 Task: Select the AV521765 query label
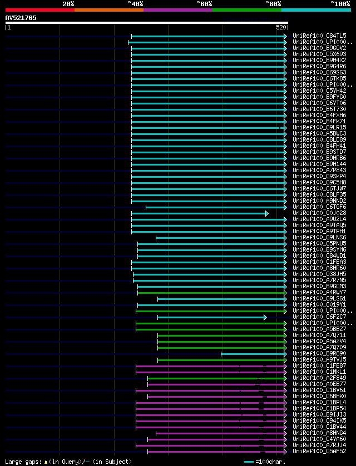(x=21, y=18)
